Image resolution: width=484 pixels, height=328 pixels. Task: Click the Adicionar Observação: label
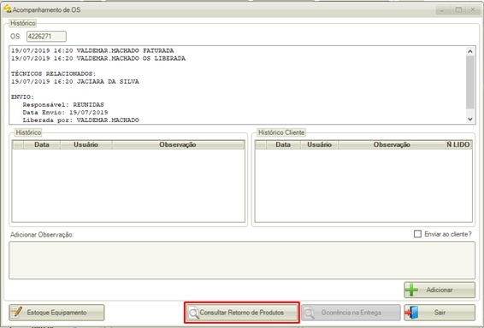coord(42,235)
